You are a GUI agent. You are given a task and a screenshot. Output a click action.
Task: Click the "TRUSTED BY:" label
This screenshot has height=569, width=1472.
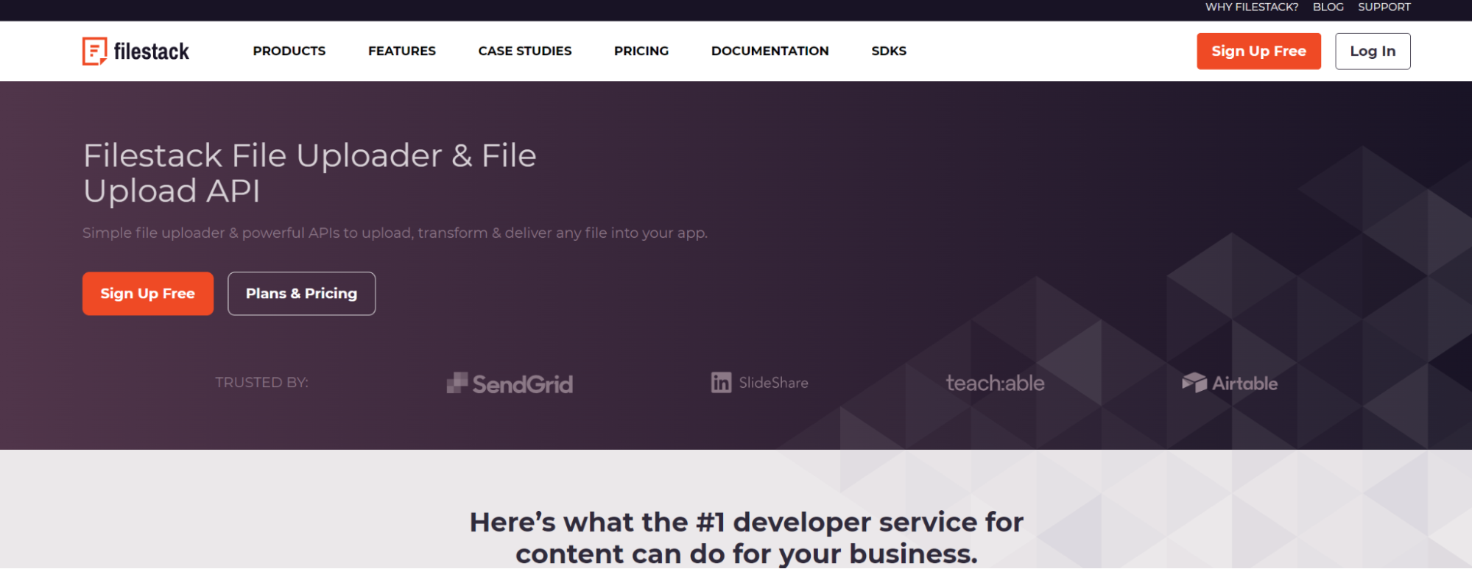coord(261,383)
